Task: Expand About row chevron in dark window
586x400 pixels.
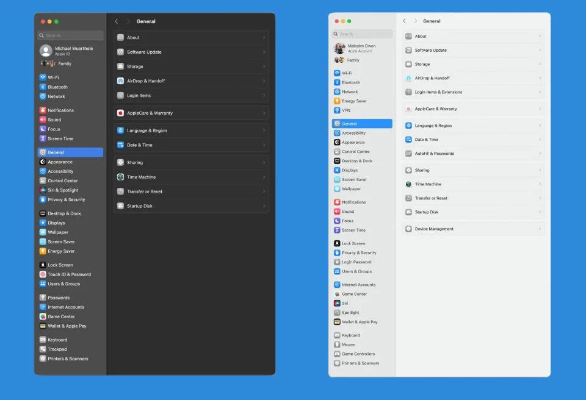Action: [264, 37]
